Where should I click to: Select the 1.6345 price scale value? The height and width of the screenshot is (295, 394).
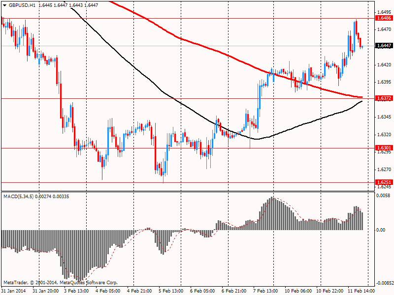(x=384, y=117)
